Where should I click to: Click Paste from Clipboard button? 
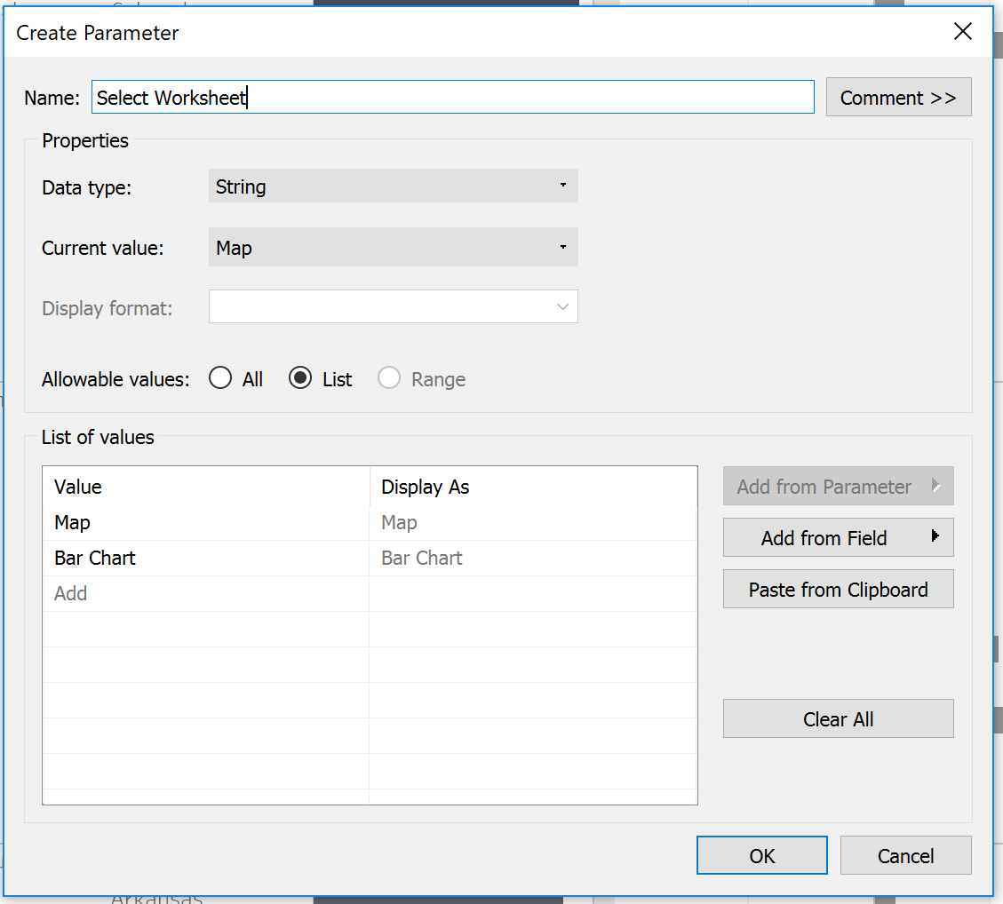click(x=838, y=590)
